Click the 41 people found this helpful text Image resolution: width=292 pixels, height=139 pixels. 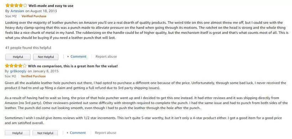pos(28,48)
